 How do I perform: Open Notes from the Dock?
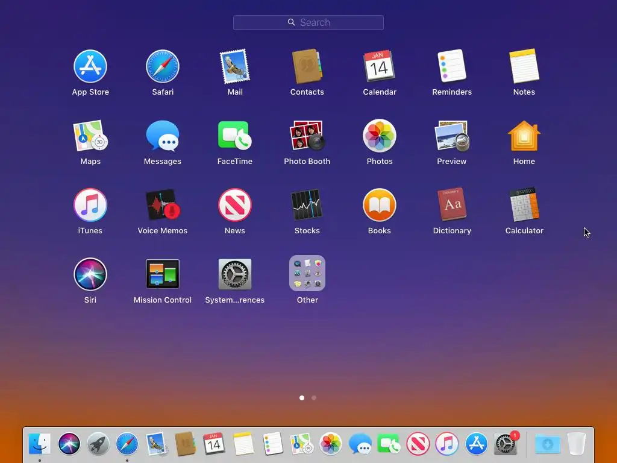pyautogui.click(x=243, y=444)
